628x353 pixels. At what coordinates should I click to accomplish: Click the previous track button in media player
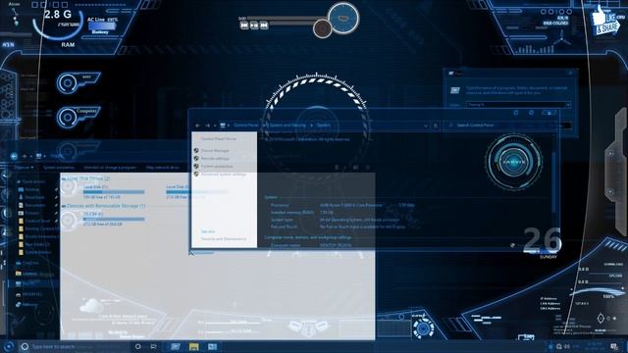point(244,25)
